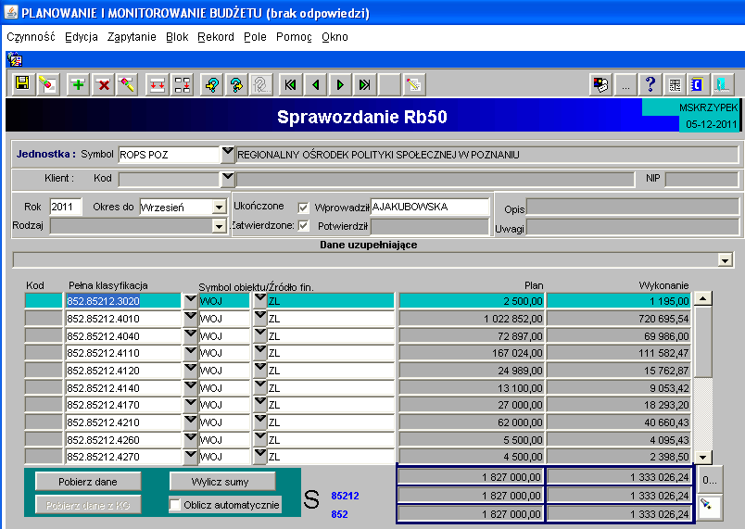Click the NIP input field
The height and width of the screenshot is (529, 745).
(x=701, y=179)
